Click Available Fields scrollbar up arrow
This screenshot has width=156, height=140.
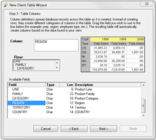pyautogui.click(x=144, y=85)
